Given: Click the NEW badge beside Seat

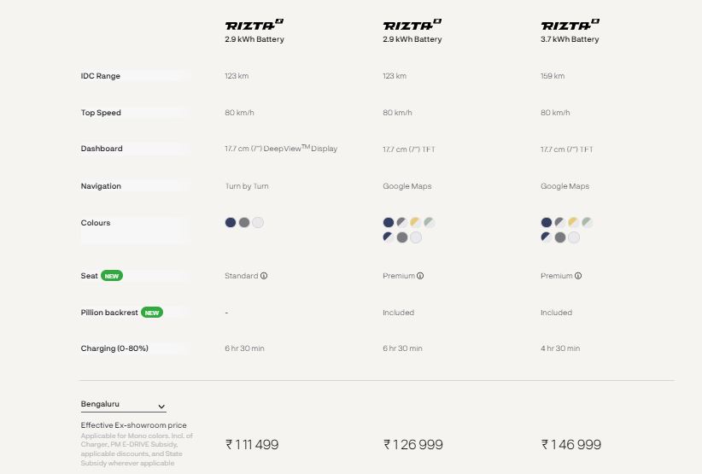Looking at the screenshot, I should coord(112,276).
